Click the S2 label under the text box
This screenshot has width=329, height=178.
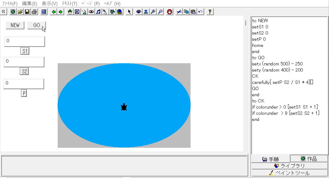point(24,71)
